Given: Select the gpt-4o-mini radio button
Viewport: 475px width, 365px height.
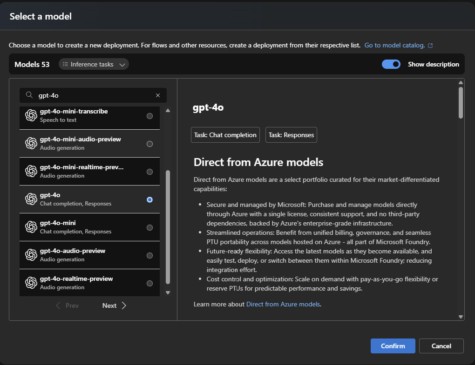Looking at the screenshot, I should point(149,227).
